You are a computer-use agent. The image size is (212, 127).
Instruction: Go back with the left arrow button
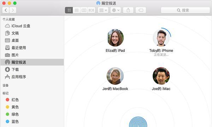pyautogui.click(x=6, y=10)
